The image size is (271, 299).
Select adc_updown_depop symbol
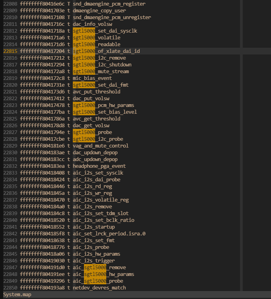[x=95, y=159]
